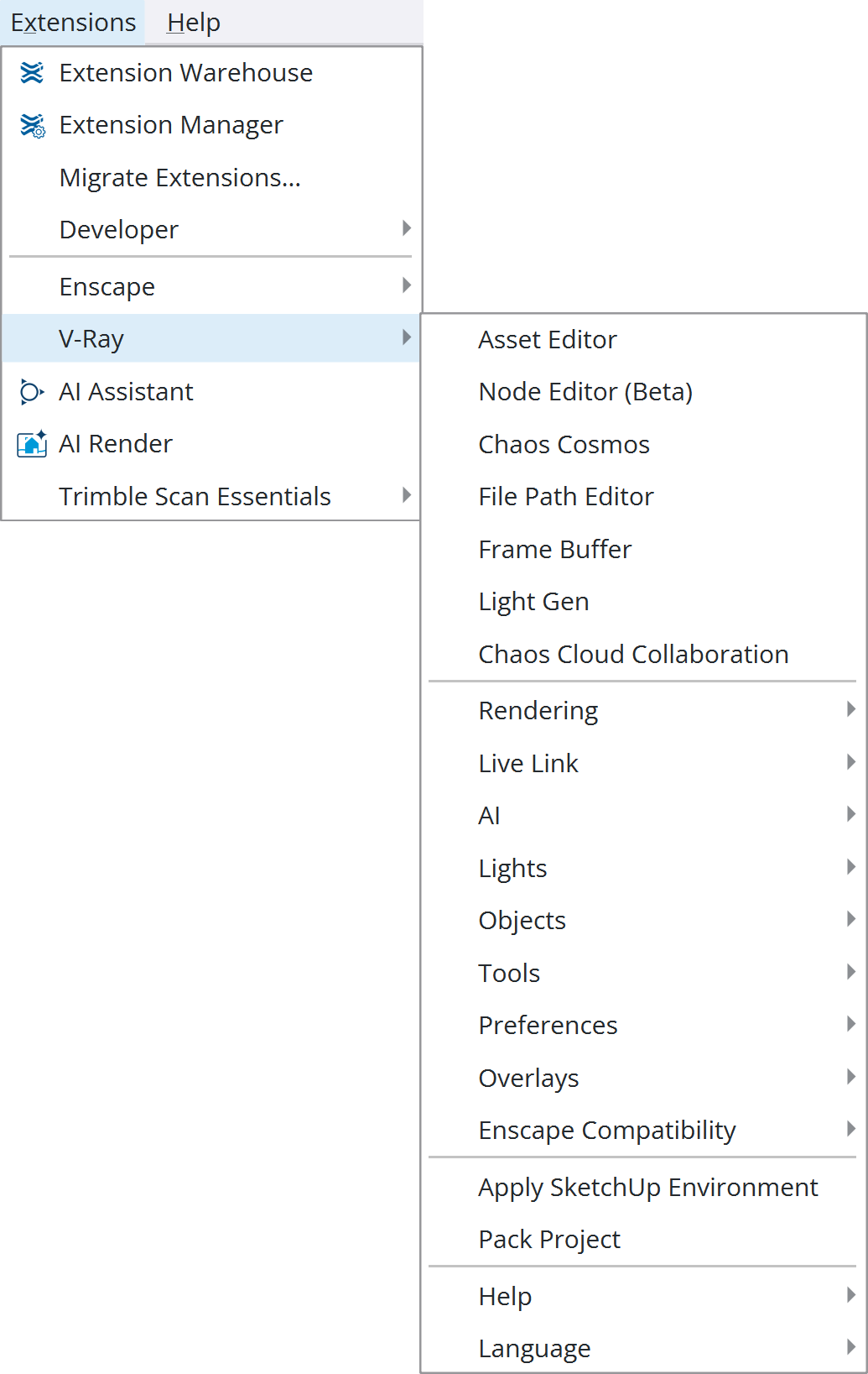Viewport: 868px width, 1374px height.
Task: Click the AI Assistant icon
Action: (32, 392)
